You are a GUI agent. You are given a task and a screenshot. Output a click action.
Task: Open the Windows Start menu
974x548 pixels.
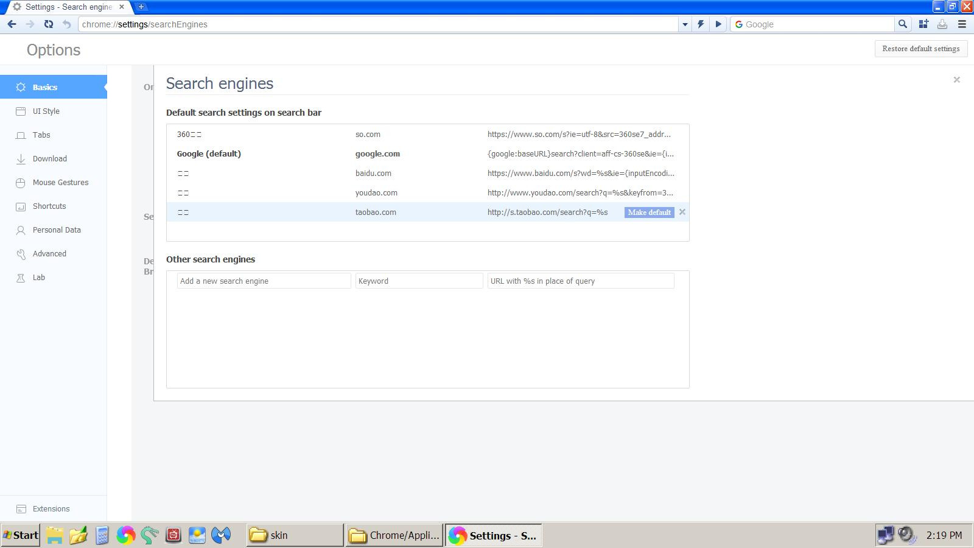click(x=21, y=535)
